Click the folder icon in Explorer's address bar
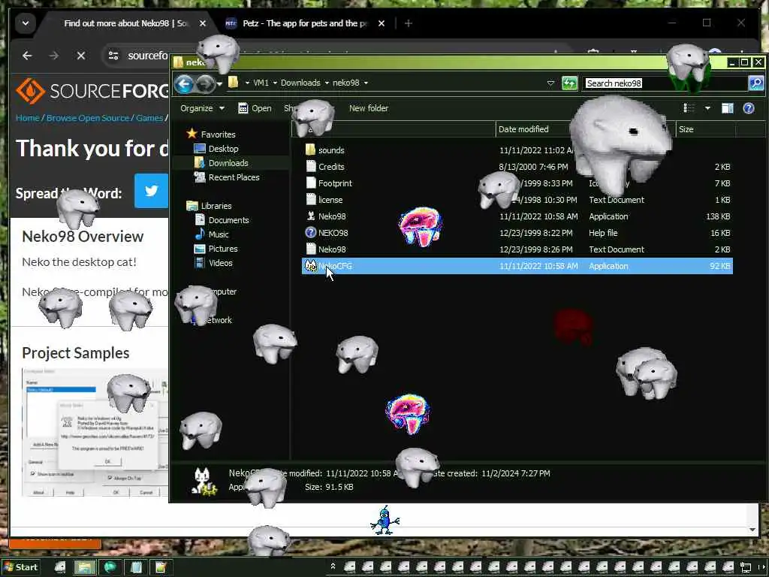Image resolution: width=769 pixels, height=577 pixels. (234, 82)
